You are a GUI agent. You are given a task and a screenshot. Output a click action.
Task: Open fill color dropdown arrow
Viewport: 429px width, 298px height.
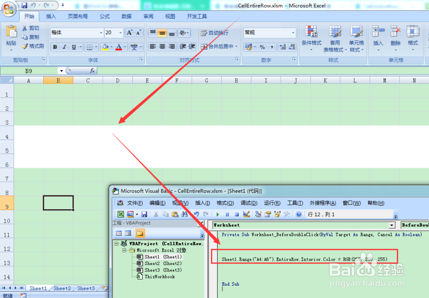(112, 47)
